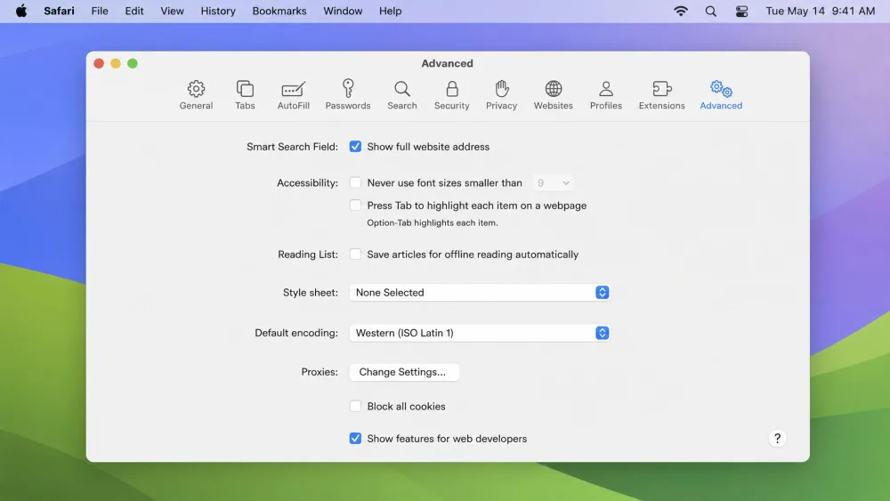Minimize the Advanced settings window
The image size is (890, 501).
point(116,63)
